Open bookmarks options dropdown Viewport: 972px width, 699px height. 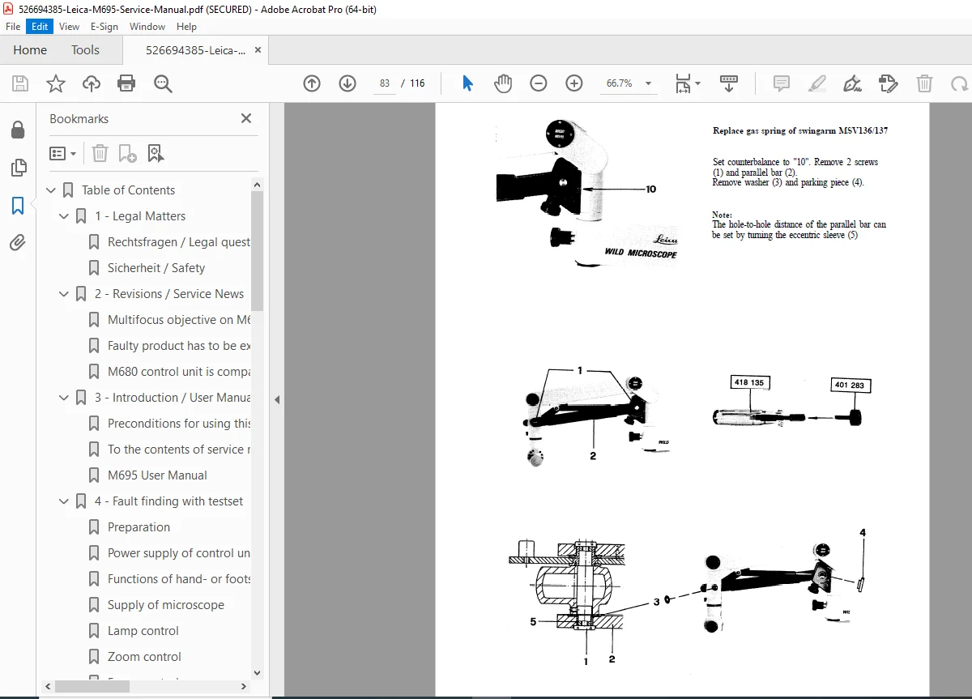(62, 153)
